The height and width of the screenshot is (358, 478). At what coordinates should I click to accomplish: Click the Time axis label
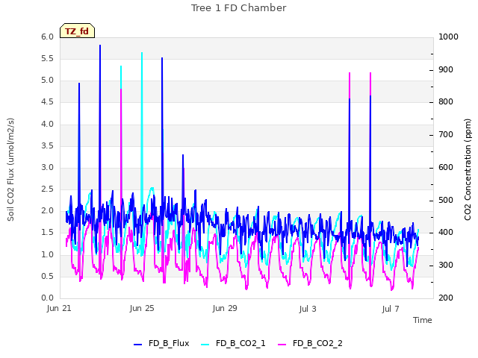[x=423, y=320]
